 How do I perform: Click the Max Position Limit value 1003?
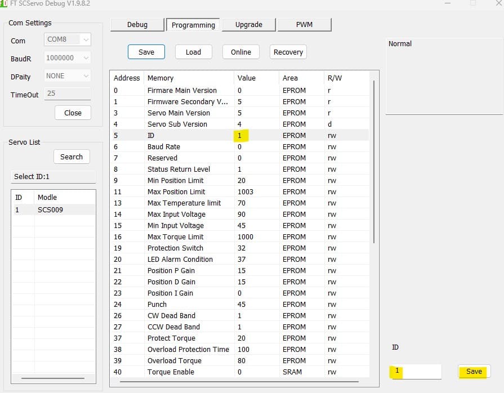246,192
